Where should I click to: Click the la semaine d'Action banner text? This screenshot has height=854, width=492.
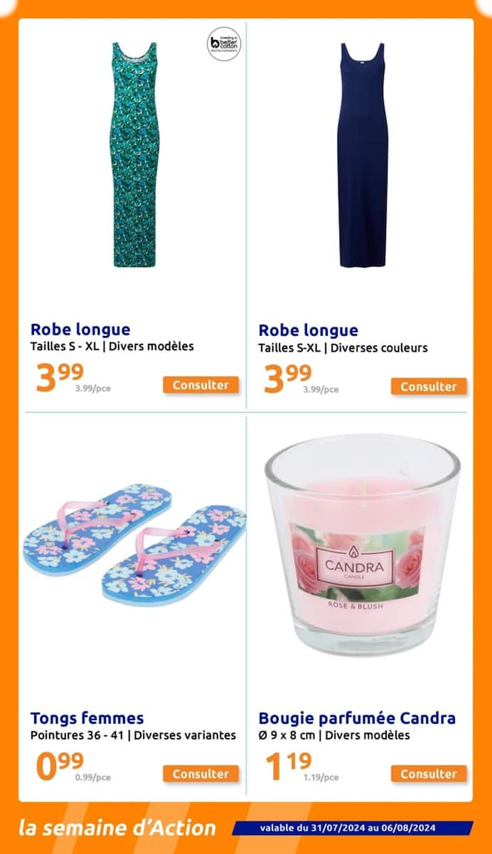pyautogui.click(x=117, y=828)
